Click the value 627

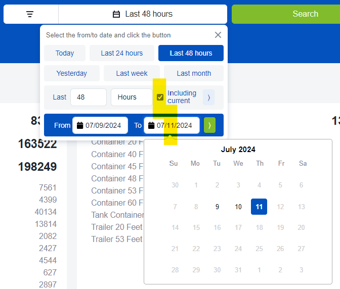50,272
